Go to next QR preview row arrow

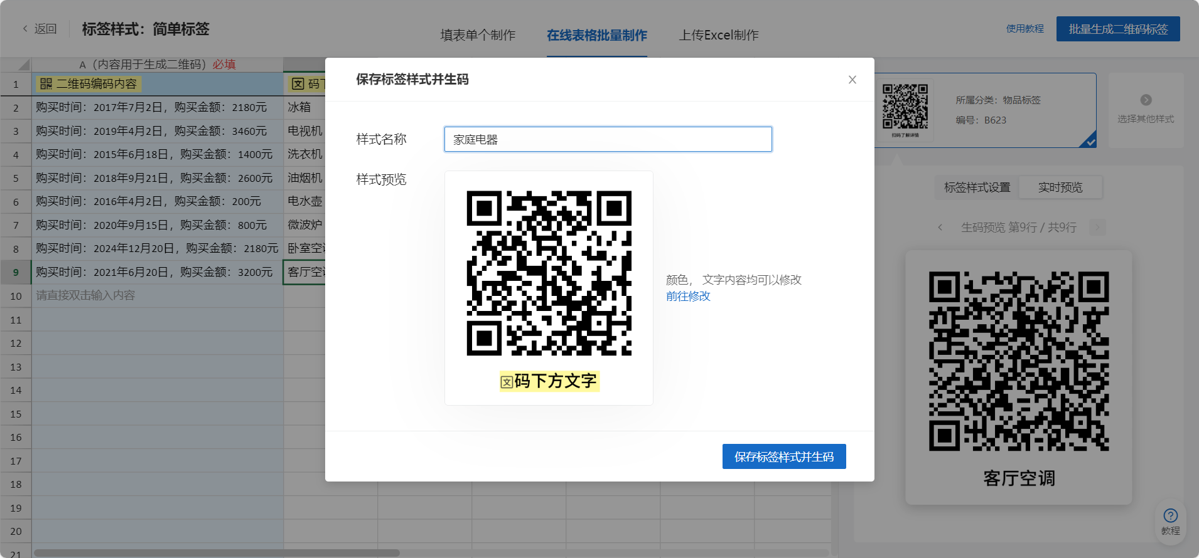click(1097, 228)
